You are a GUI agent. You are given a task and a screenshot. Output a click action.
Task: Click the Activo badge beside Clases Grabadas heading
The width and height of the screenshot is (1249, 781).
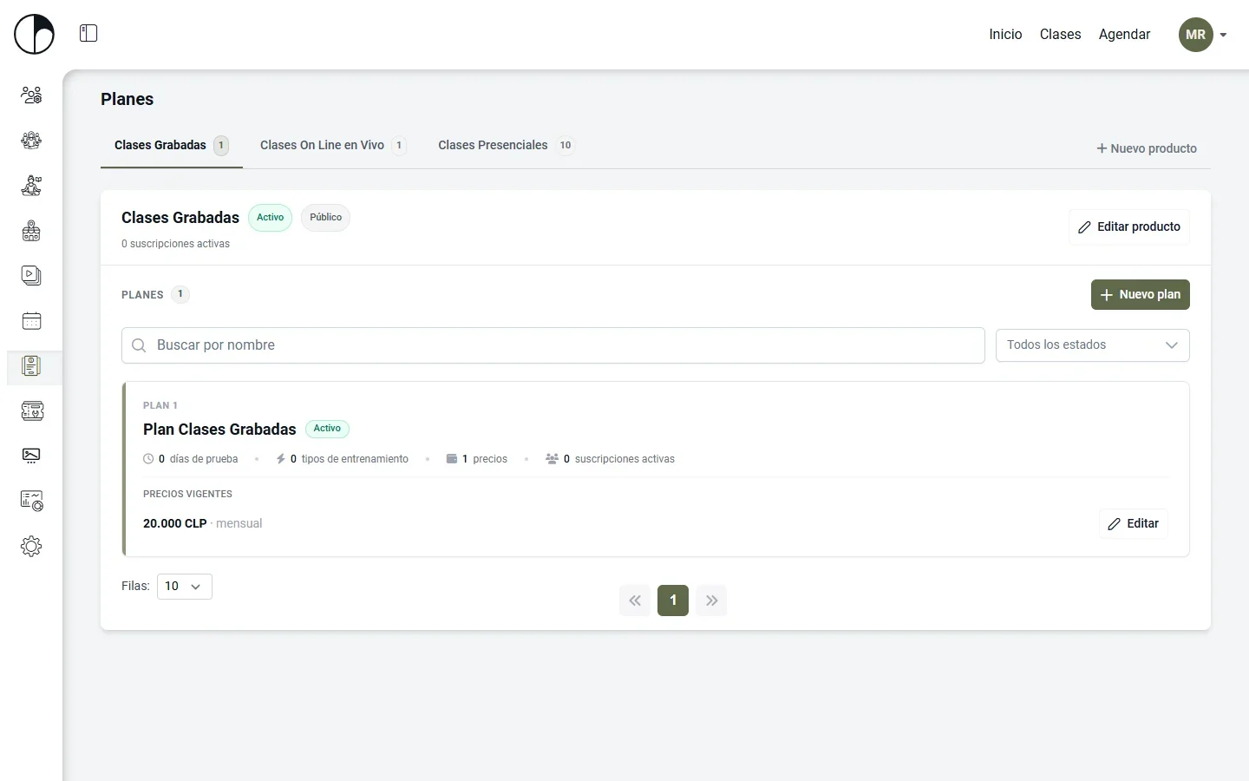271,218
